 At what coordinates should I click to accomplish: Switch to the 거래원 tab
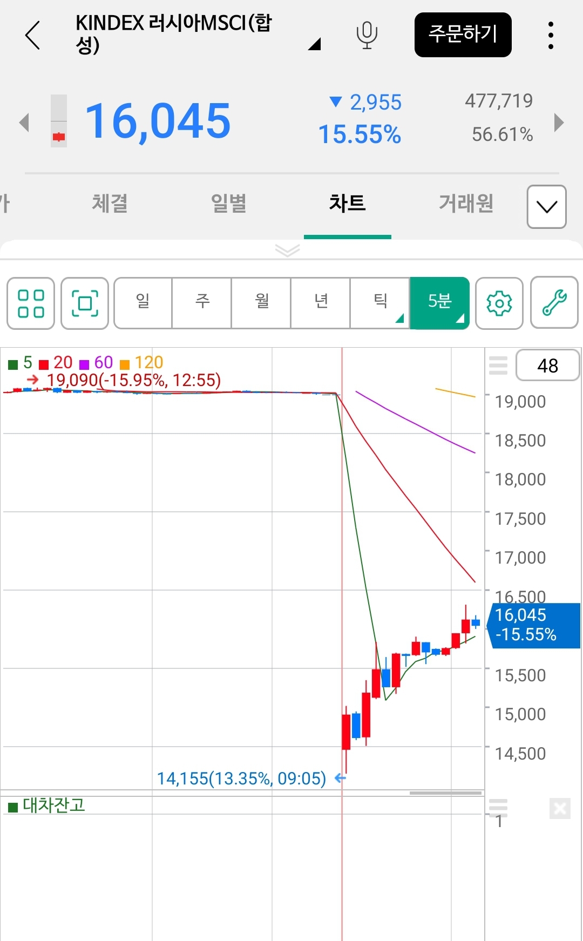pyautogui.click(x=466, y=204)
